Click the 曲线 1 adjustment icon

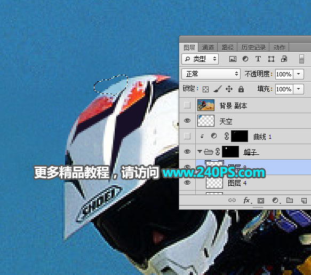[213, 136]
